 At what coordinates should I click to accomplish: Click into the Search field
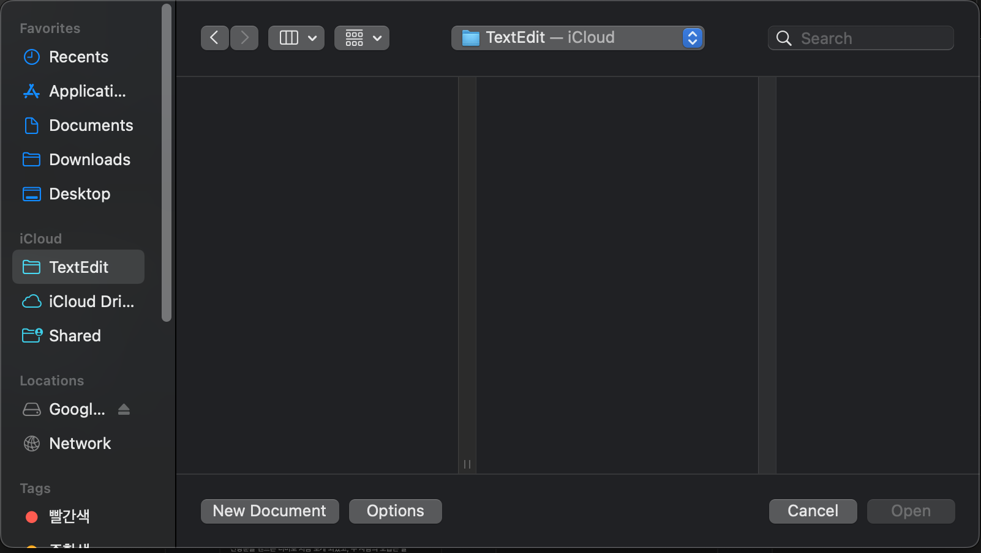[861, 38]
